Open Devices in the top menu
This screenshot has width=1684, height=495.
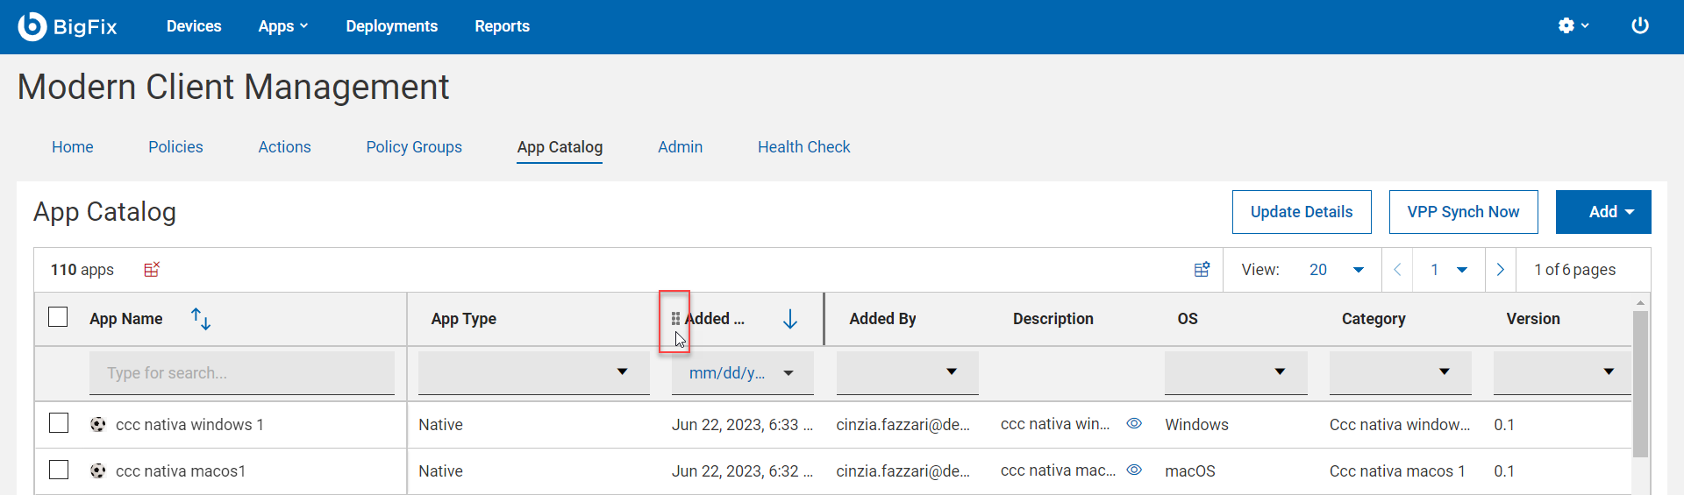(194, 26)
